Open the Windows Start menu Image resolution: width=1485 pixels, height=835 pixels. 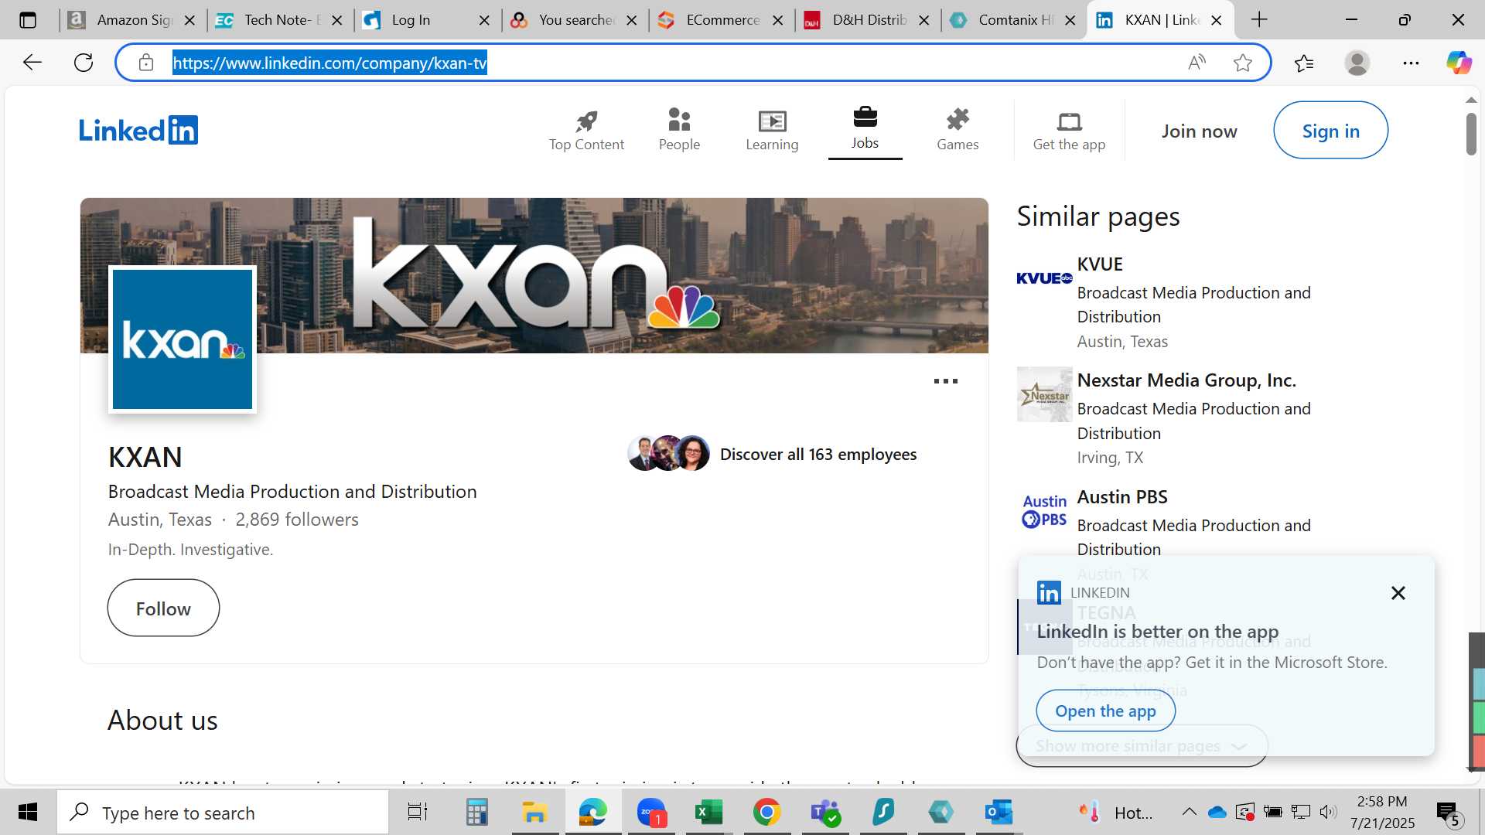click(28, 812)
